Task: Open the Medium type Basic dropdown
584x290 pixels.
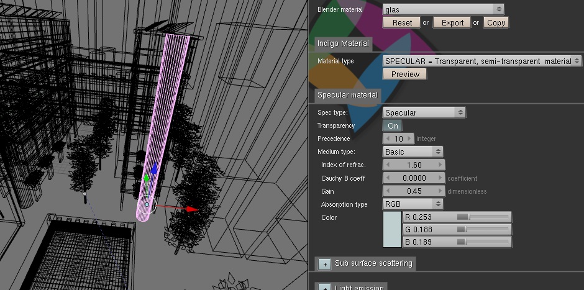Action: (x=413, y=152)
